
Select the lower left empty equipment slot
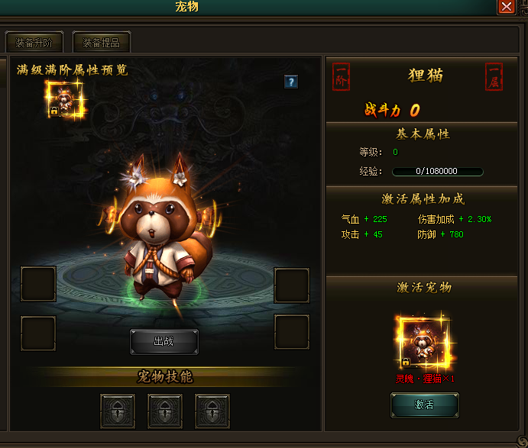point(38,333)
